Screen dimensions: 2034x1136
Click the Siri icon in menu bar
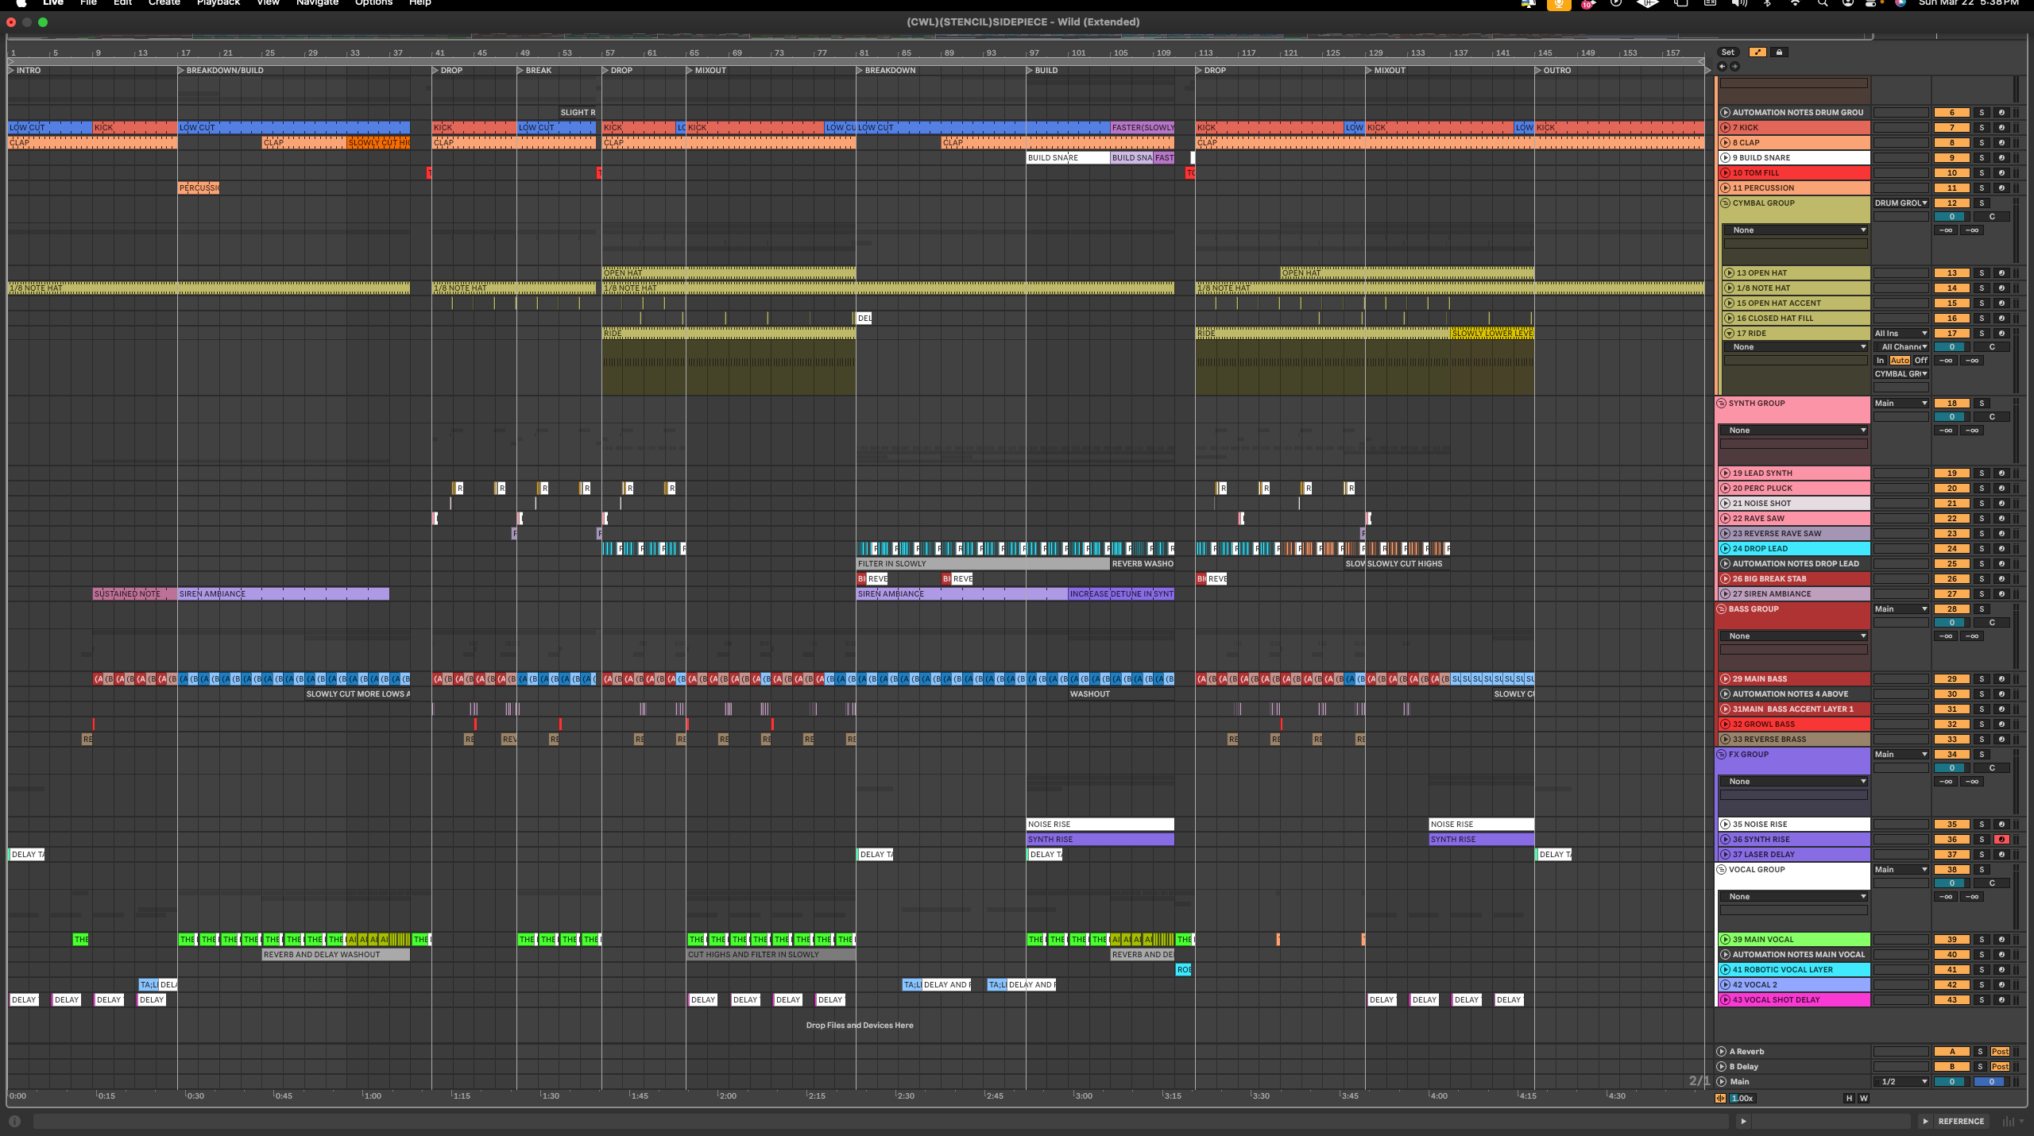pyautogui.click(x=1900, y=3)
